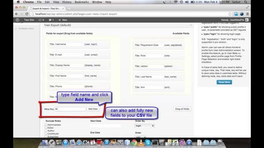This screenshot has height=148, width=264.
Task: Select the Export & Import browser tab
Action: pos(46,8)
